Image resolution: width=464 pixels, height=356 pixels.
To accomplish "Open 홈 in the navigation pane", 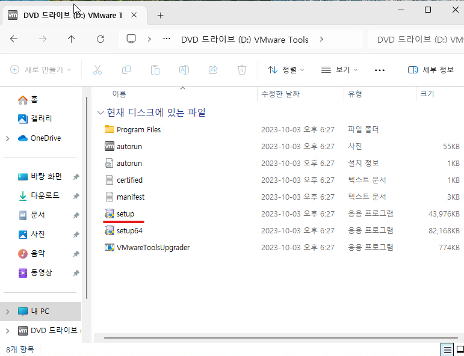I will point(28,100).
